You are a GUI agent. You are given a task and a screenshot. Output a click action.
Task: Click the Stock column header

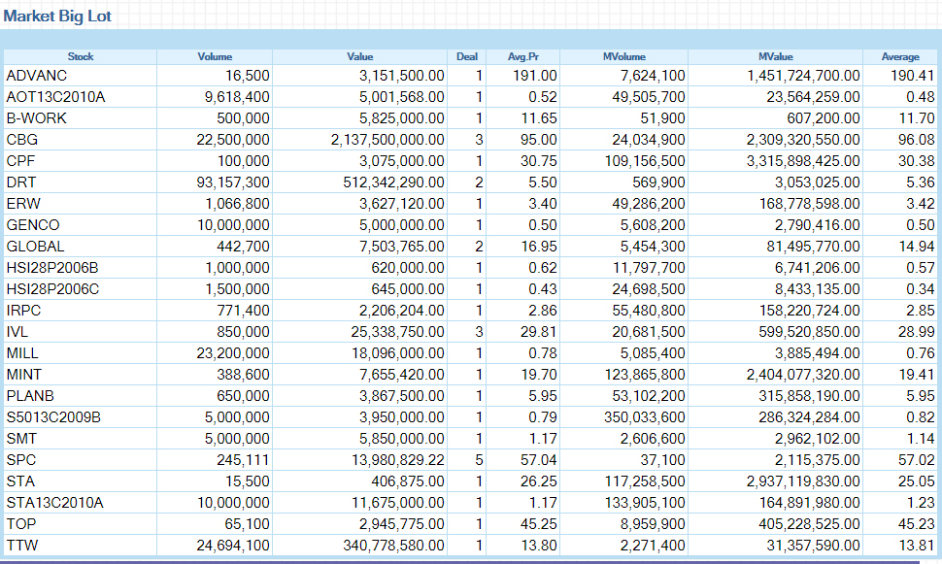click(81, 56)
